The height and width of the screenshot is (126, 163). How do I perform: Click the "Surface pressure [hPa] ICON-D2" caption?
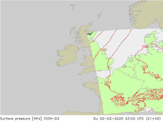coord(30,119)
